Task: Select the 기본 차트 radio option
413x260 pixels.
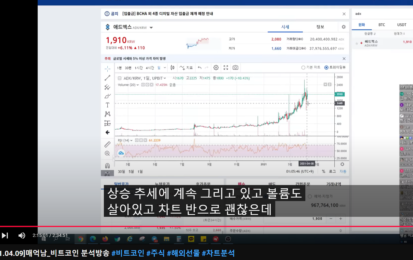Action: 311,67
